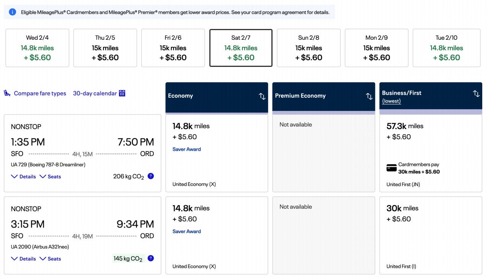The height and width of the screenshot is (277, 488).
Task: Click the CO2 question mark for UA 2090
Action: coord(150,258)
